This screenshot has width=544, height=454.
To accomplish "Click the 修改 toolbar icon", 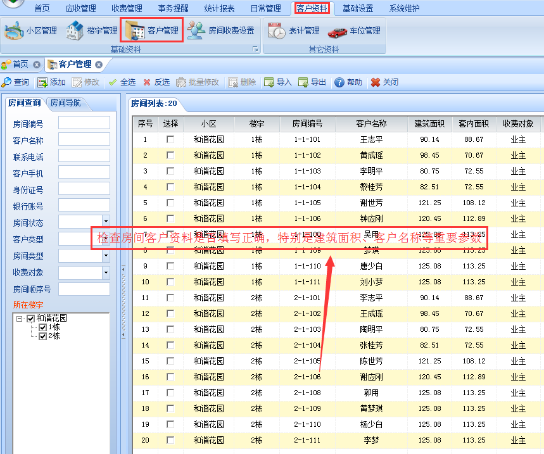I will pyautogui.click(x=77, y=82).
